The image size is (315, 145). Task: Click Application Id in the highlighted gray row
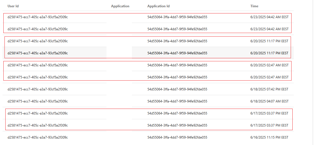pos(177,53)
